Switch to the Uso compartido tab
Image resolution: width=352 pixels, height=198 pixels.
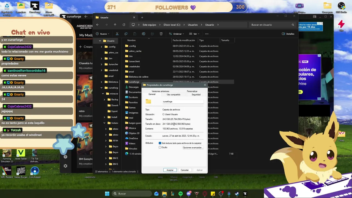coord(174,95)
